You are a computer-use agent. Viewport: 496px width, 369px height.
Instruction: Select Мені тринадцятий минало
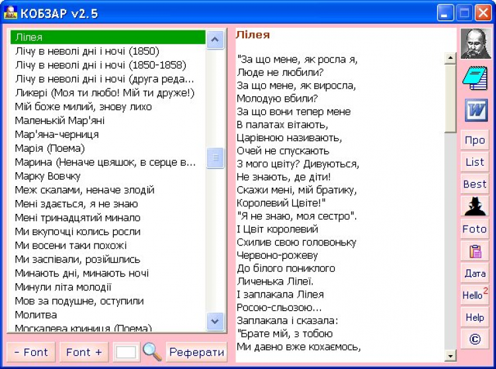[108, 218]
